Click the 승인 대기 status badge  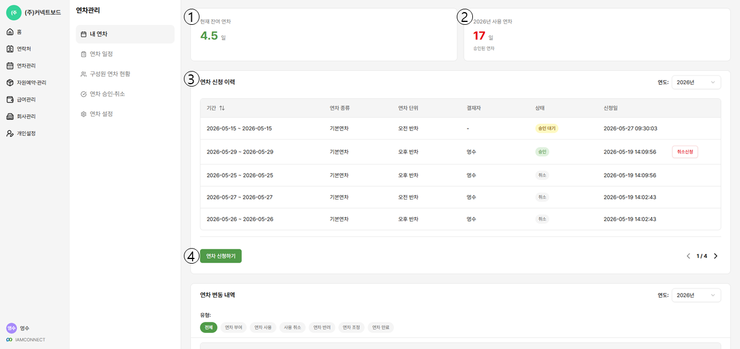546,128
